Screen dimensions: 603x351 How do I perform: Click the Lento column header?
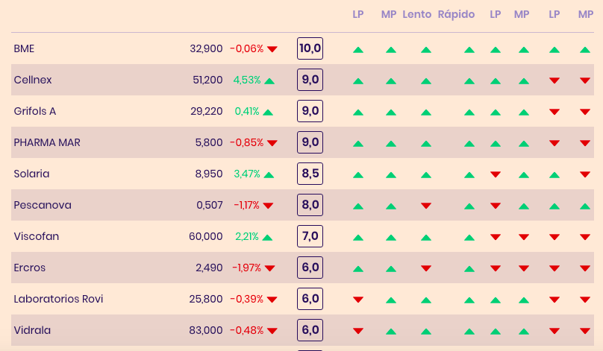point(416,14)
